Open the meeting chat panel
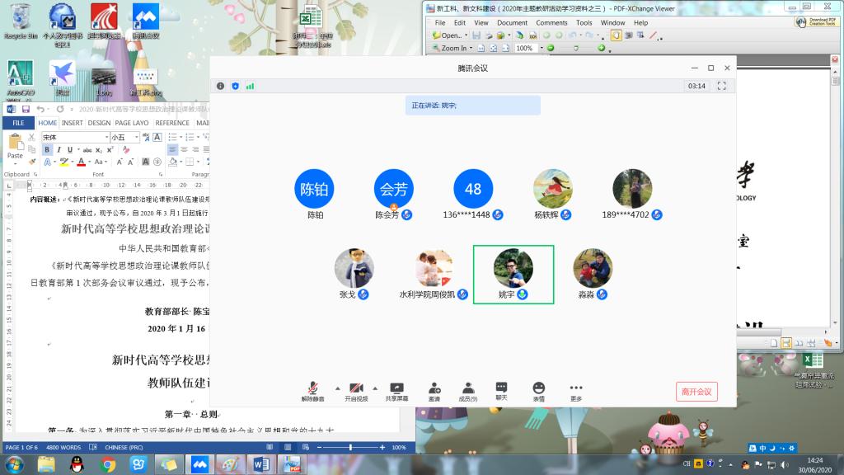This screenshot has width=844, height=475. pos(501,388)
